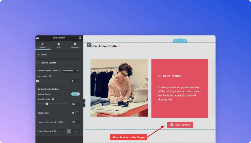Click the Edit Unfold panel title
Viewport: 251px width, 143px height.
59,38
